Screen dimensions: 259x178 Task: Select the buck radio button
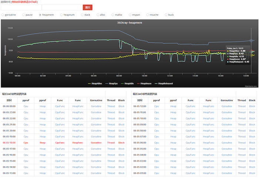click(x=165, y=15)
